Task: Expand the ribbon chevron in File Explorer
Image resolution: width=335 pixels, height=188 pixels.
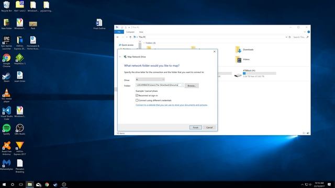Action: click(x=305, y=32)
